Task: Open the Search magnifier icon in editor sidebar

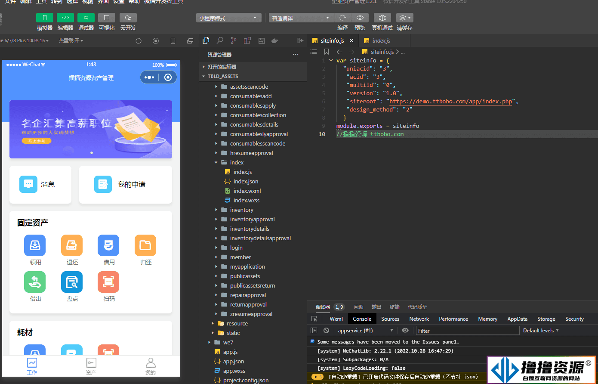Action: pyautogui.click(x=220, y=40)
